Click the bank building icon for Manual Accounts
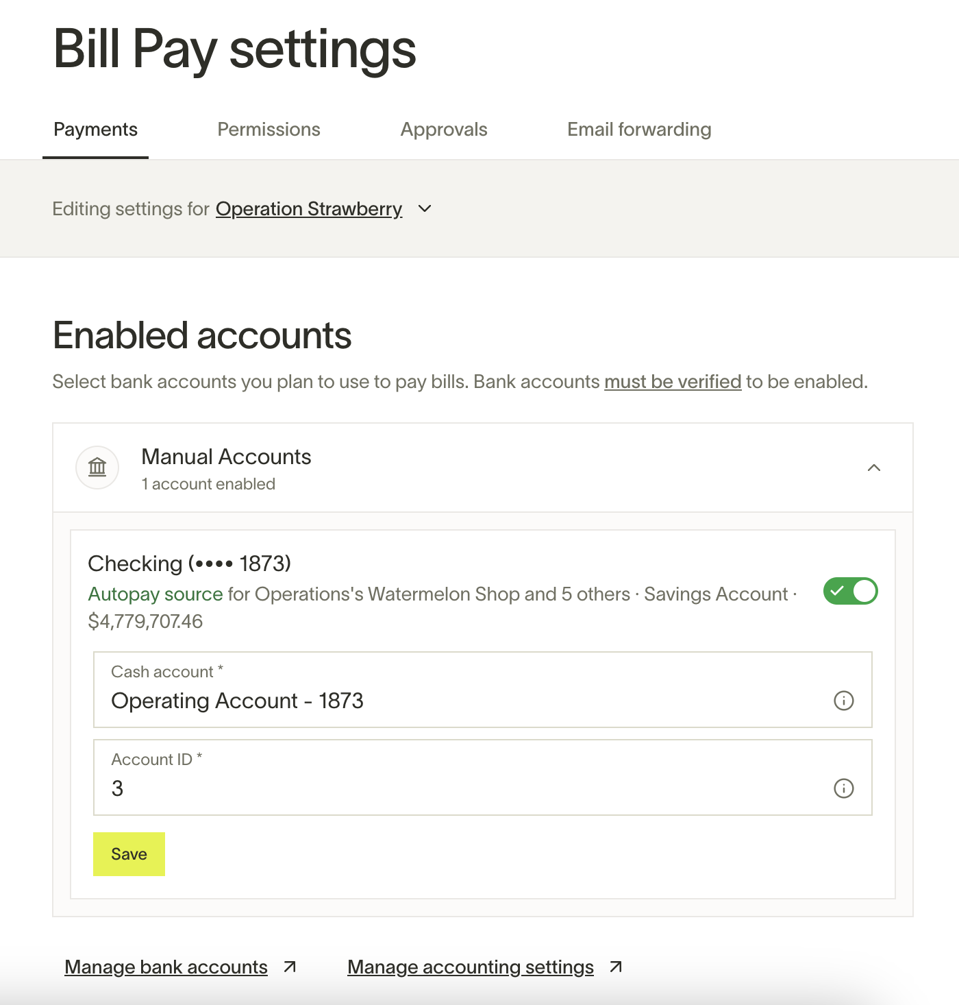 pos(97,468)
